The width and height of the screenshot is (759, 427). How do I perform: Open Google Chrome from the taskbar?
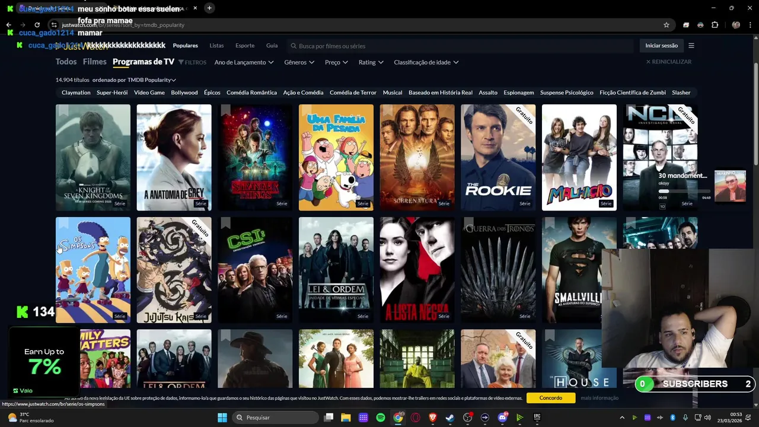(398, 418)
